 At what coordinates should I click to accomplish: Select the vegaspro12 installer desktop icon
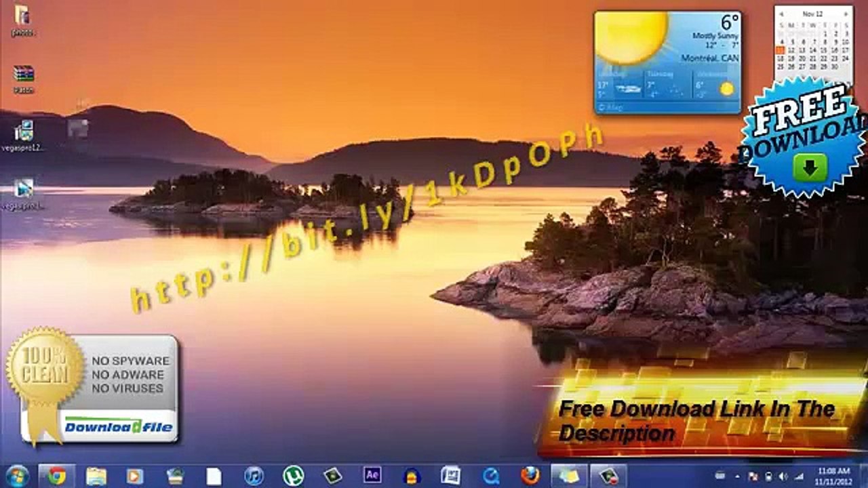pos(24,136)
